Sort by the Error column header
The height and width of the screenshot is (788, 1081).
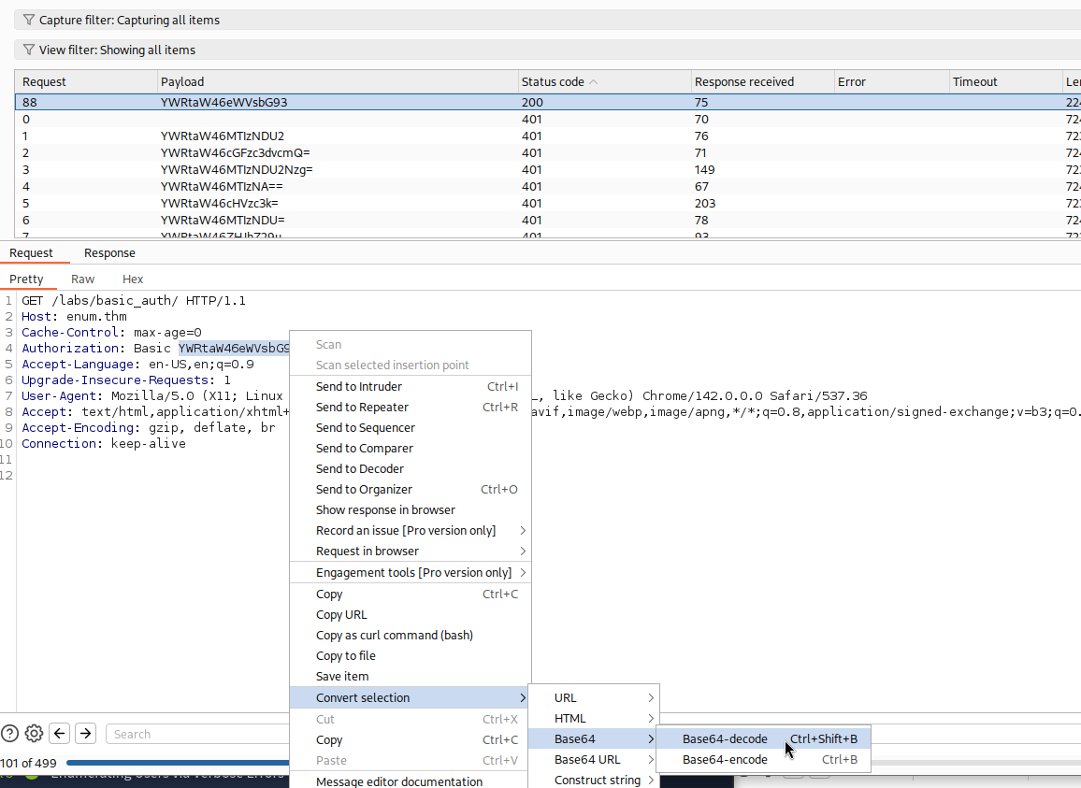tap(892, 81)
